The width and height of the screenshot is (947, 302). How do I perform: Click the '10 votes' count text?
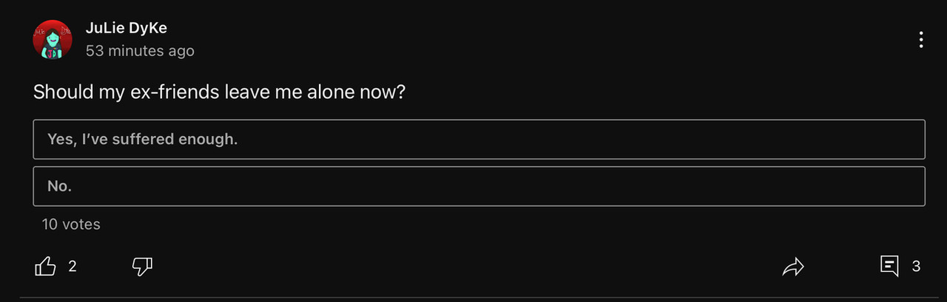point(71,224)
